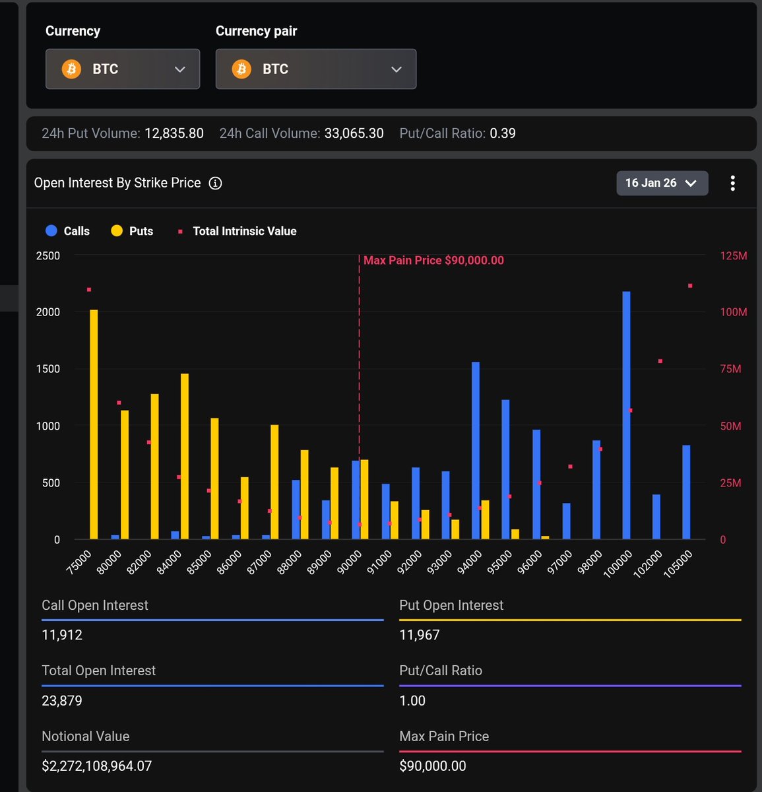Click the Put Open Interest heading
762x792 pixels.
coord(451,605)
